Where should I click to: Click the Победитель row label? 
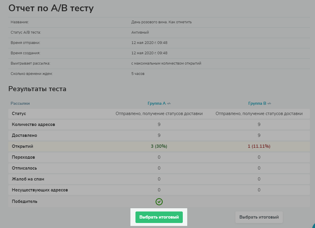(x=25, y=202)
